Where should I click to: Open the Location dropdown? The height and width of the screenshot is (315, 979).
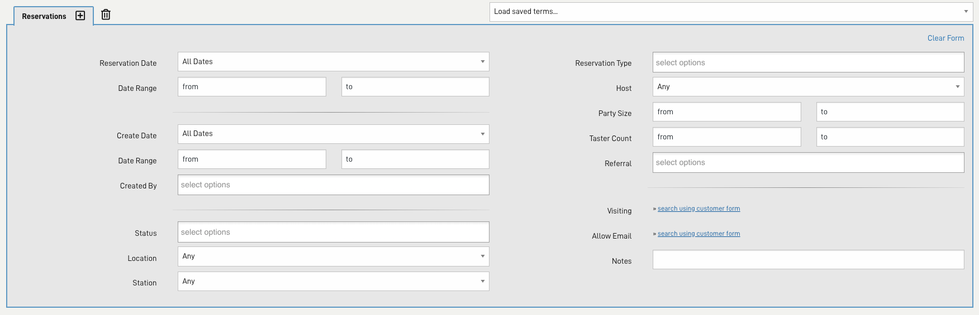[x=333, y=256]
